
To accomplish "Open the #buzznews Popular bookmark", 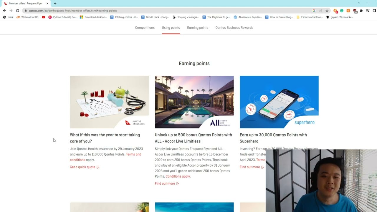I will (248, 17).
